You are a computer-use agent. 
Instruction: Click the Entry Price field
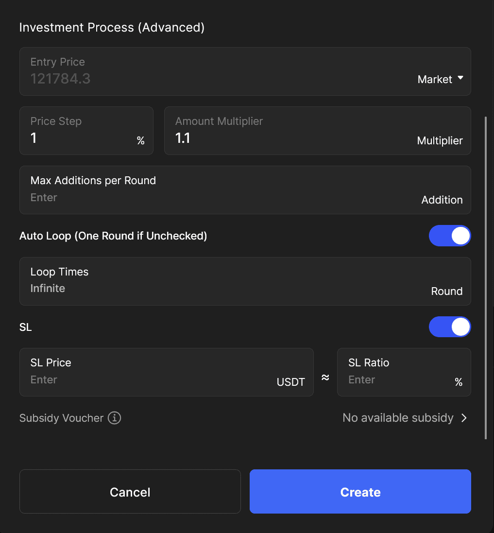(x=214, y=79)
